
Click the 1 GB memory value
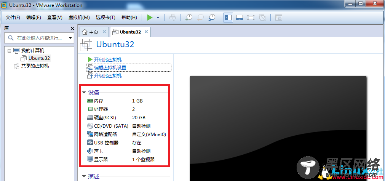137,101
